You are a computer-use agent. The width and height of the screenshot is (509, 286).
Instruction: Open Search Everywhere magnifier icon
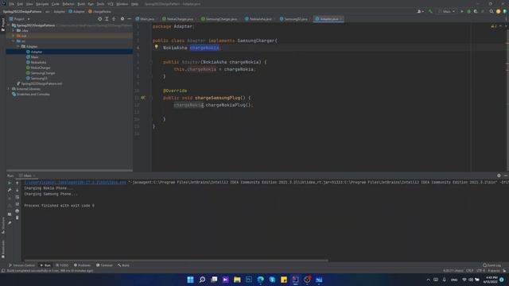point(492,11)
